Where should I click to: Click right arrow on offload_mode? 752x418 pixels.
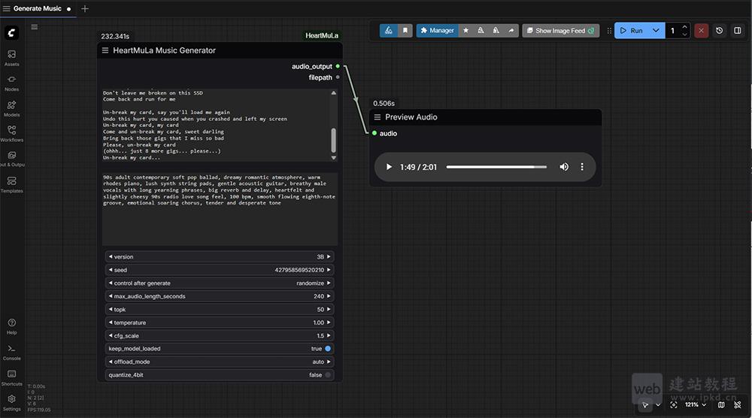[x=329, y=362]
